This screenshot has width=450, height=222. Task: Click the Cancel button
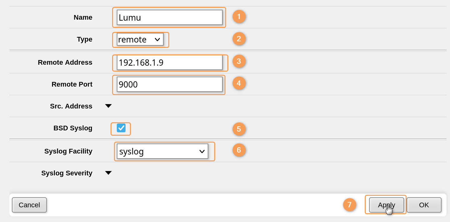(x=29, y=205)
